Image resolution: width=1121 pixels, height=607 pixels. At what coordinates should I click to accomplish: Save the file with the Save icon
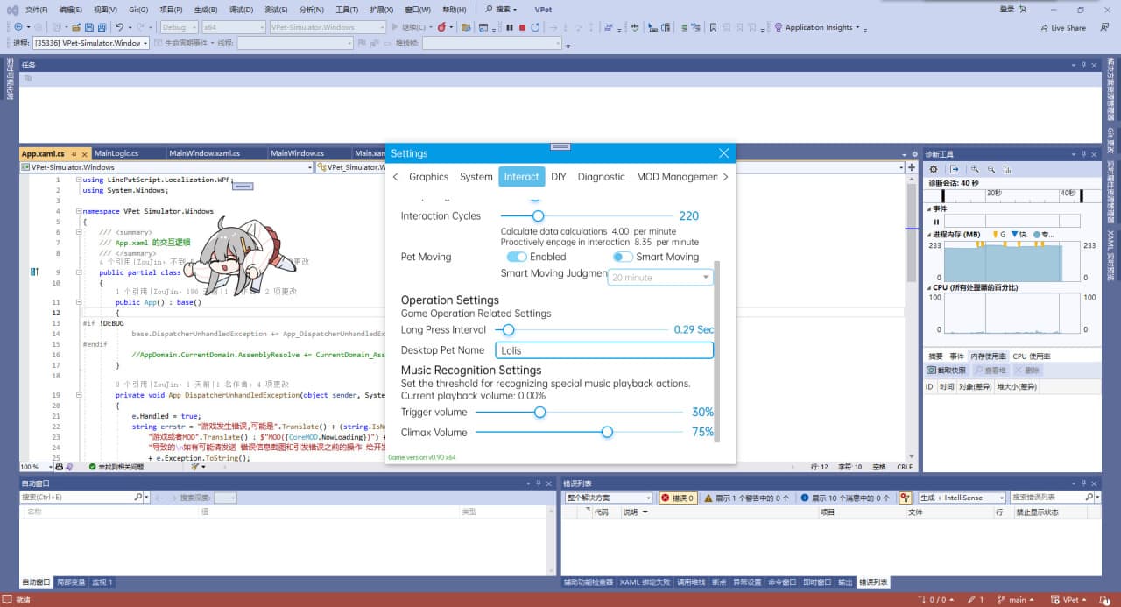pos(90,27)
